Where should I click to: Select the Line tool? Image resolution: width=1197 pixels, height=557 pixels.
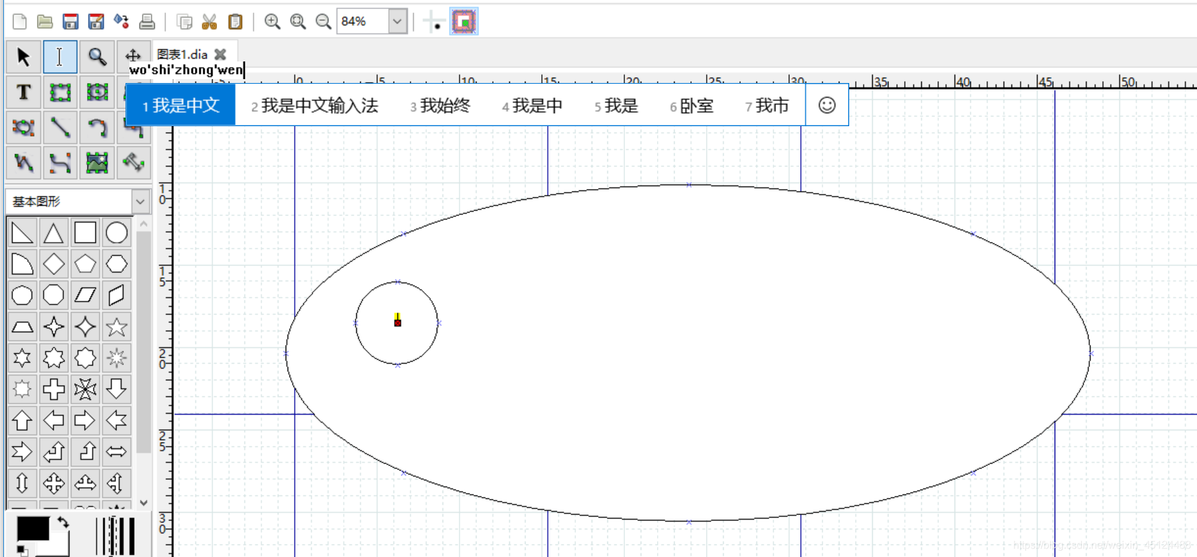pos(60,127)
